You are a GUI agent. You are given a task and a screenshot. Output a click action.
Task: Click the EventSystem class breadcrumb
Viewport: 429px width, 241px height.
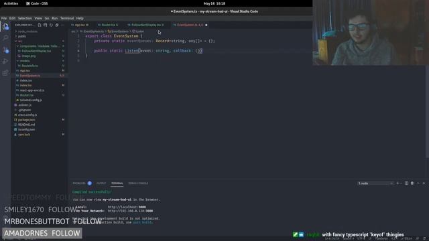(x=118, y=31)
